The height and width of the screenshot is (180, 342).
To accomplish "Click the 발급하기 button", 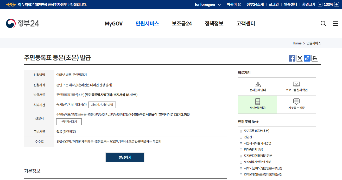I will [125, 157].
